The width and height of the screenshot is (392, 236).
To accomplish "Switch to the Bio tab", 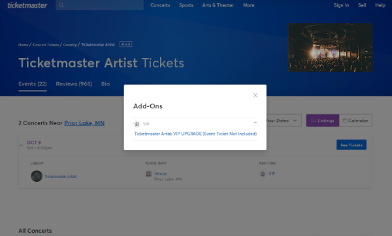I will 105,84.
